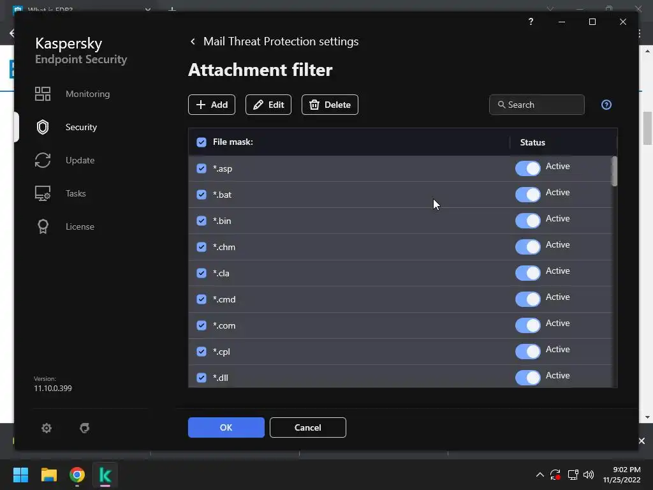Open the Security menu item
The width and height of the screenshot is (653, 490).
coord(81,127)
